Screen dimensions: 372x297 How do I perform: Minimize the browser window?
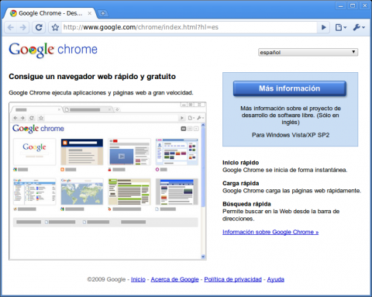341,5
